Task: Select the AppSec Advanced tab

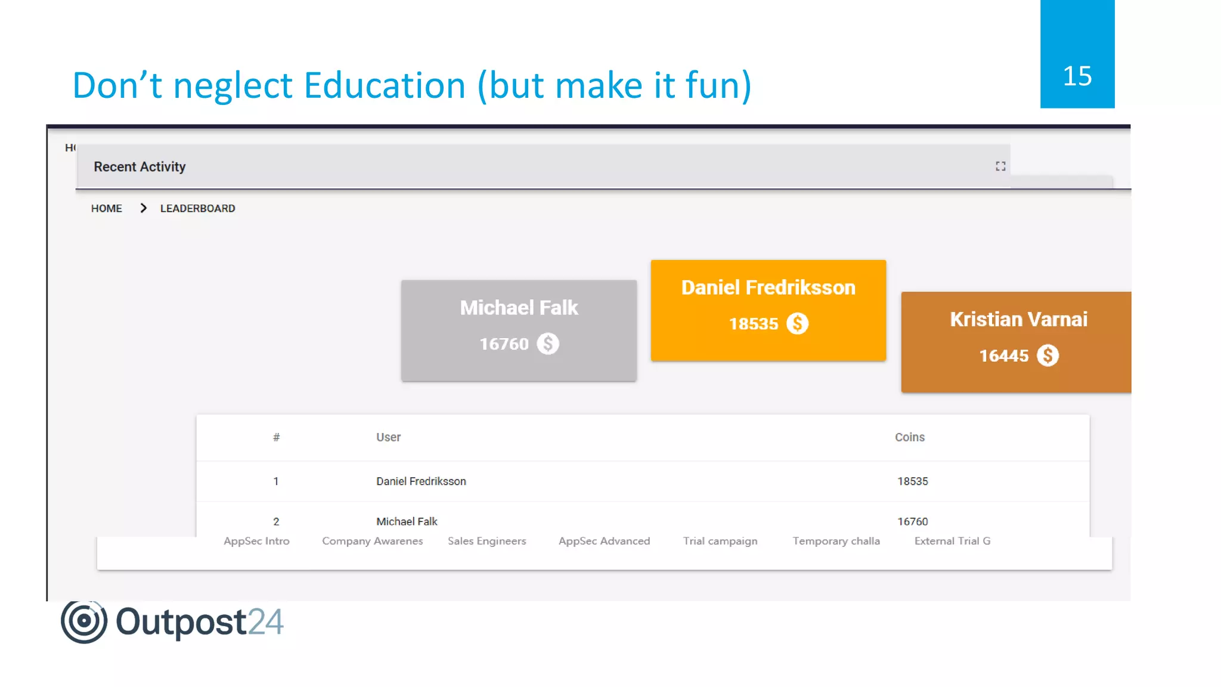Action: click(604, 541)
